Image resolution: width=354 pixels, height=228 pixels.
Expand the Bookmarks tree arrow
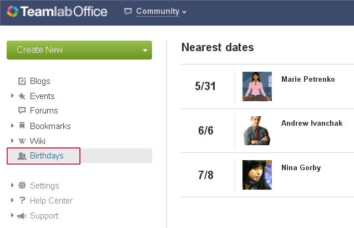[x=12, y=126]
